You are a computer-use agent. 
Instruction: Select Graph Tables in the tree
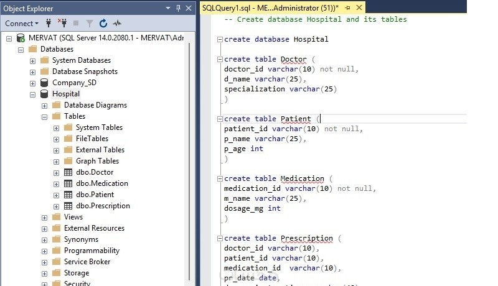point(97,161)
